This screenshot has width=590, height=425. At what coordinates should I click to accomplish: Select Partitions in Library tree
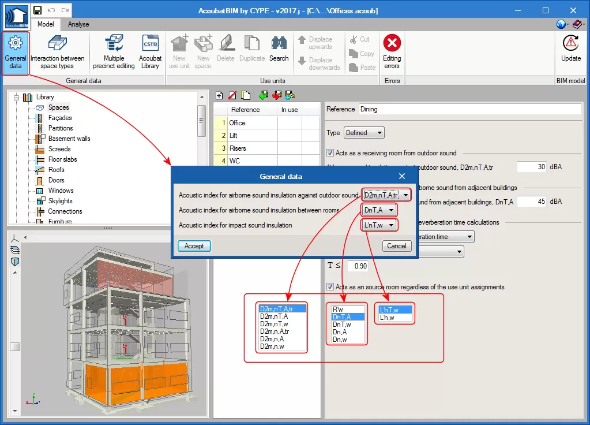[x=61, y=128]
